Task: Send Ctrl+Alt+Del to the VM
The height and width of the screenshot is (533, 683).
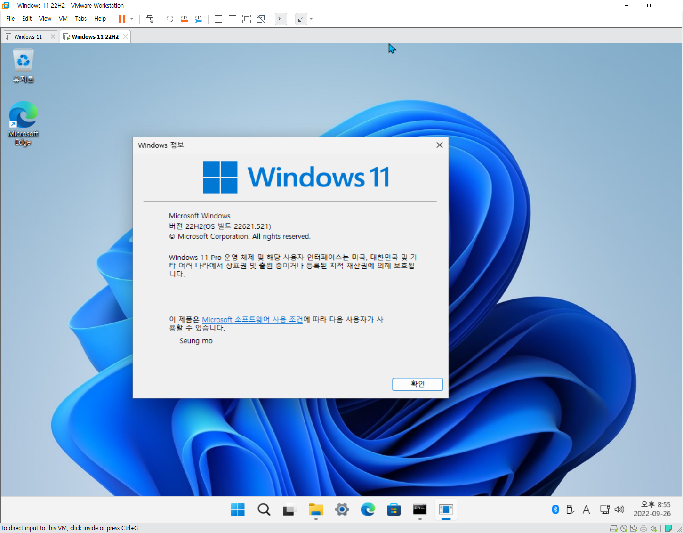Action: [x=150, y=19]
